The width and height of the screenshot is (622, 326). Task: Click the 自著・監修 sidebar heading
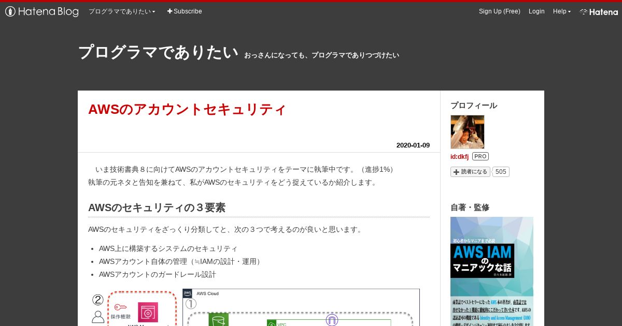pos(470,208)
